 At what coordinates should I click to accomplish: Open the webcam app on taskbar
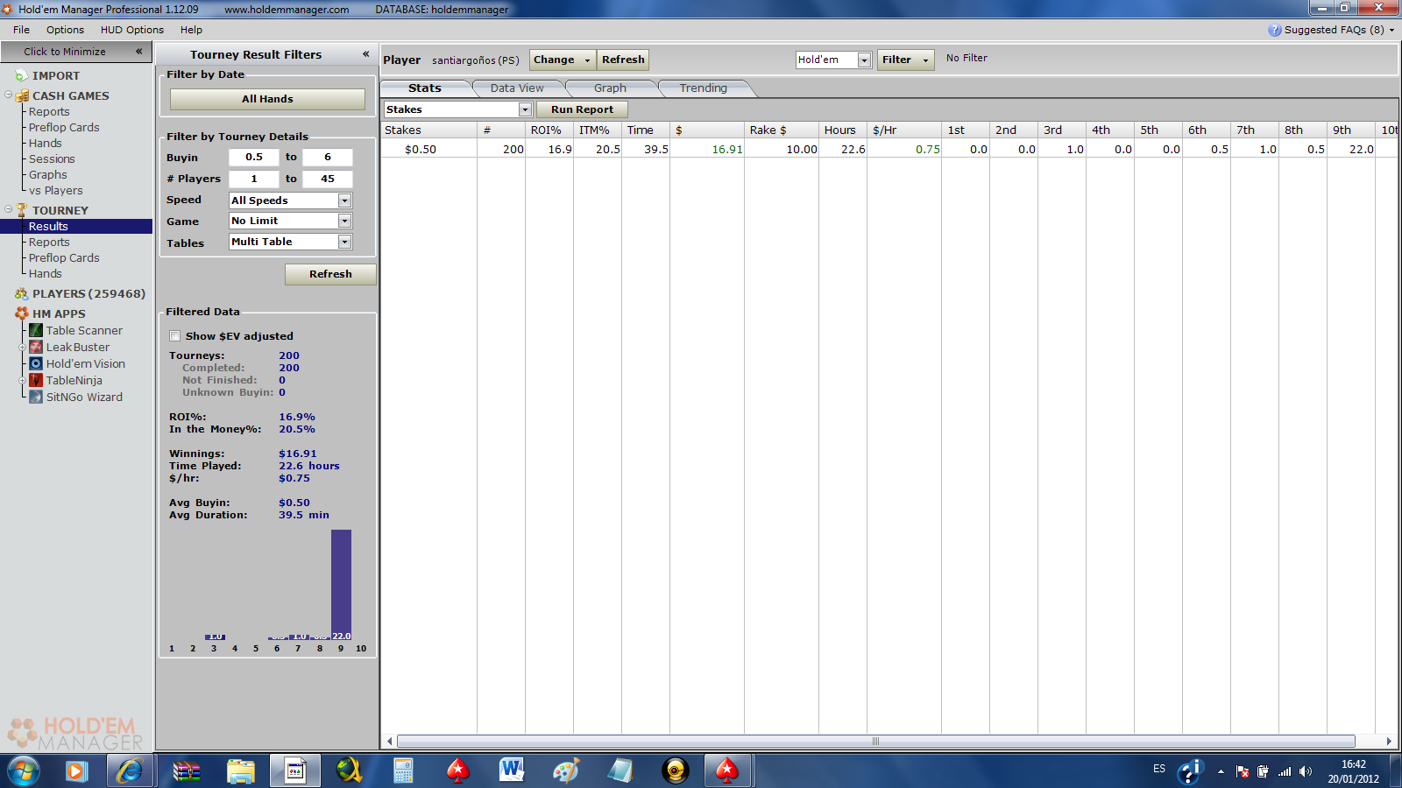(x=675, y=771)
